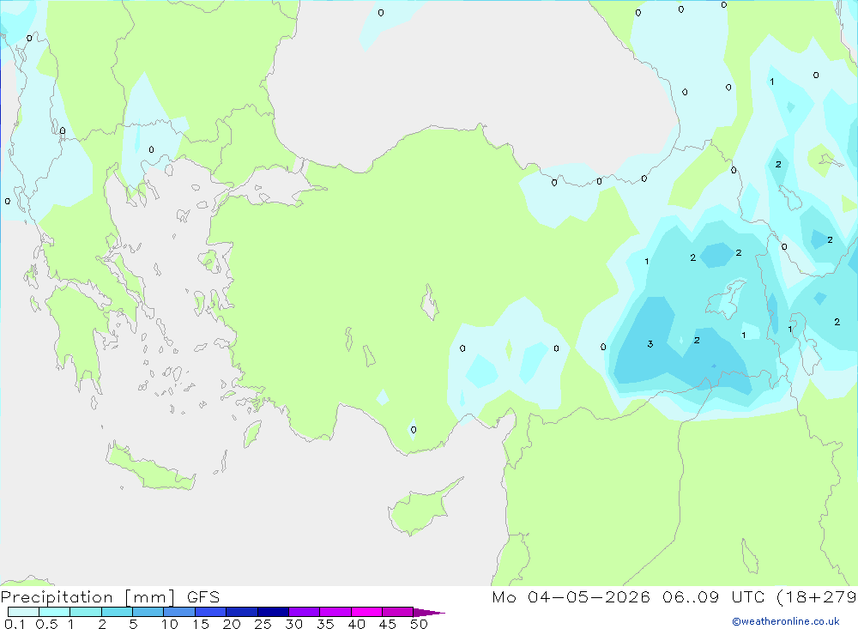Viewport: 858px width, 629px height.
Task: Click the legend tick label '10'
Action: point(170,624)
